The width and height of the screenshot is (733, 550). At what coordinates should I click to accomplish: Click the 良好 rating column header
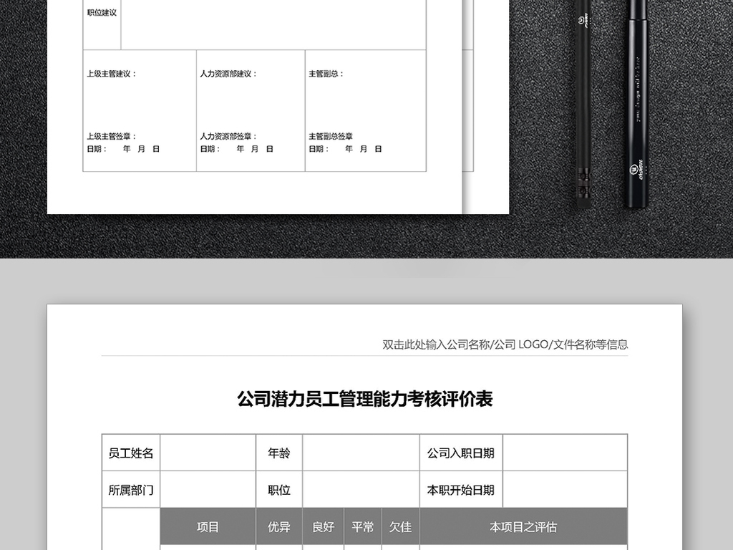322,526
